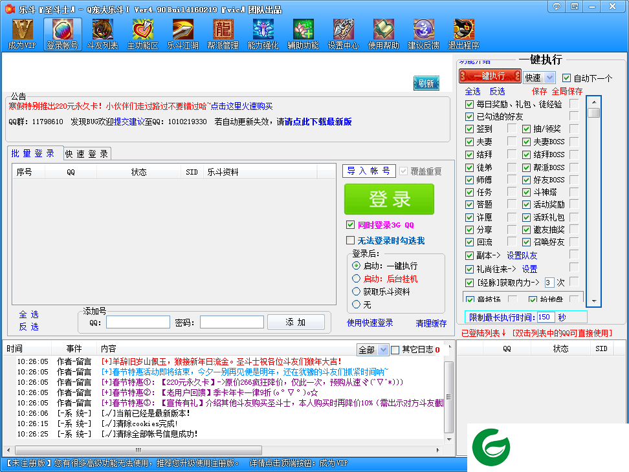The width and height of the screenshot is (629, 472).
Task: Uncheck the 已勾选的好友 checkbox
Action: pyautogui.click(x=469, y=116)
